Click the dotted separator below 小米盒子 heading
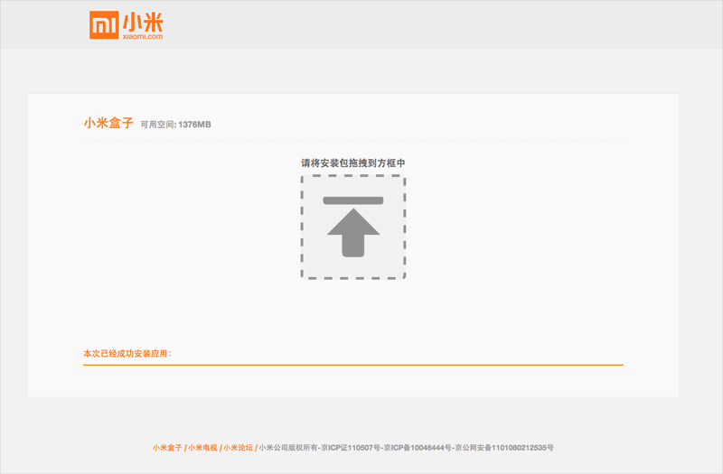Image resolution: width=723 pixels, height=474 pixels. coord(353,142)
